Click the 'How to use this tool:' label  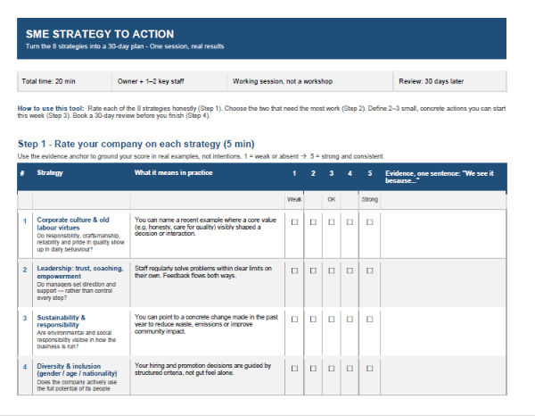(51, 108)
